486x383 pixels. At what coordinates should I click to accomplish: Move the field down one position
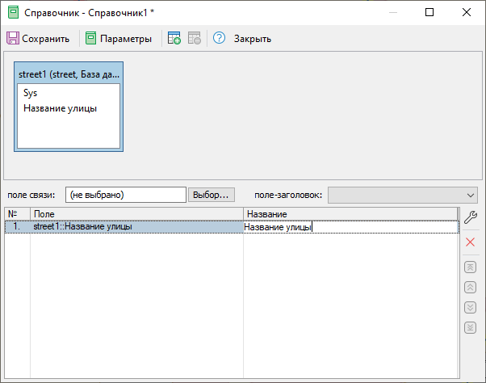[x=471, y=307]
